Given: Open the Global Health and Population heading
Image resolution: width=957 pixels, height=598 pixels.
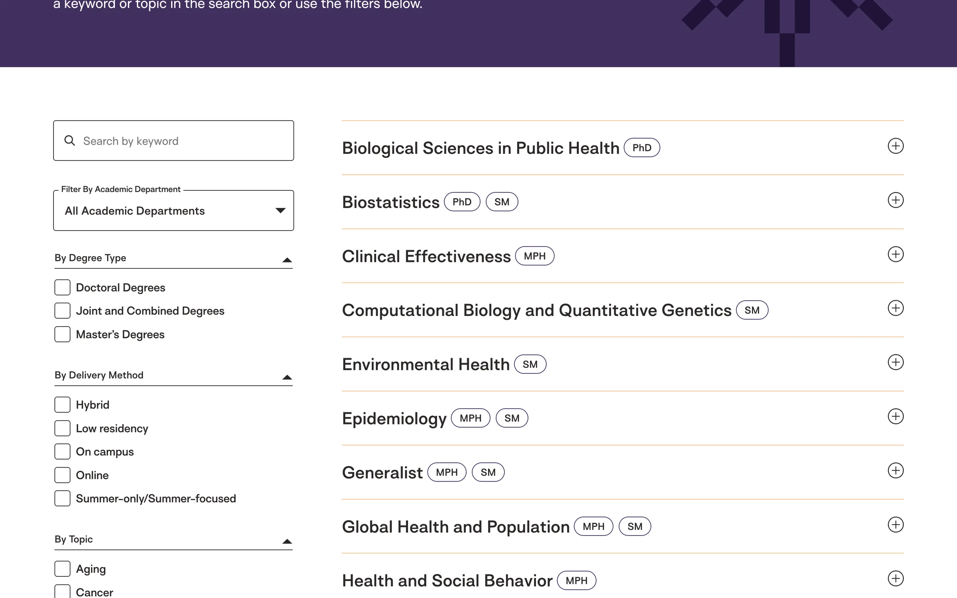Looking at the screenshot, I should [x=456, y=527].
